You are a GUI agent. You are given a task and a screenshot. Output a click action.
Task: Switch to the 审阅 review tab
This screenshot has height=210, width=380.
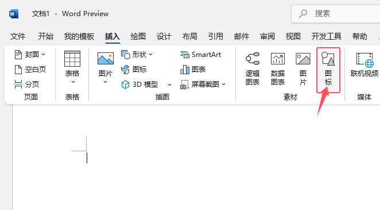pyautogui.click(x=267, y=36)
